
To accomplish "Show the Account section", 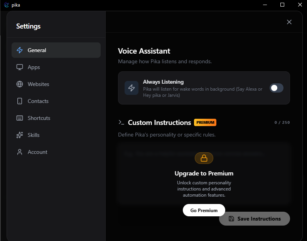I will pyautogui.click(x=56, y=152).
